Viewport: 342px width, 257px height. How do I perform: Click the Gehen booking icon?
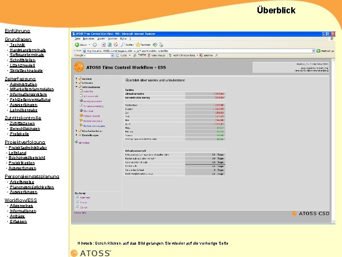pyautogui.click(x=77, y=207)
